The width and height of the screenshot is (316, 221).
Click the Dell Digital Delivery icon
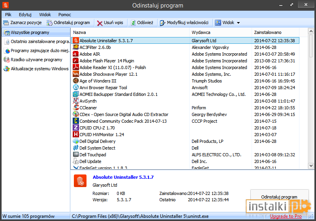pyautogui.click(x=75, y=141)
